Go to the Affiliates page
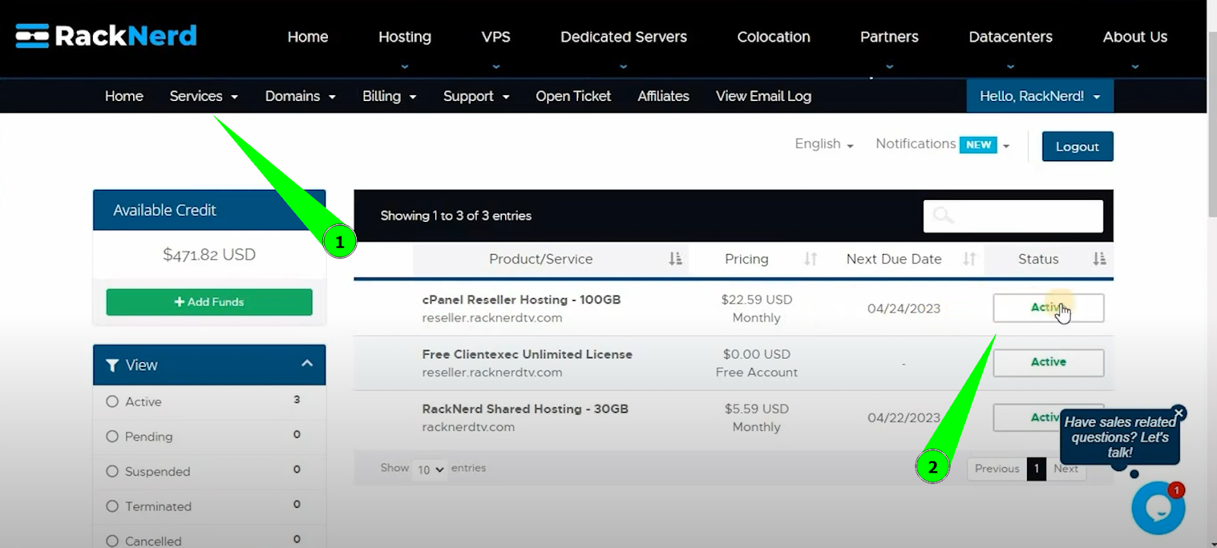This screenshot has width=1217, height=548. click(663, 97)
